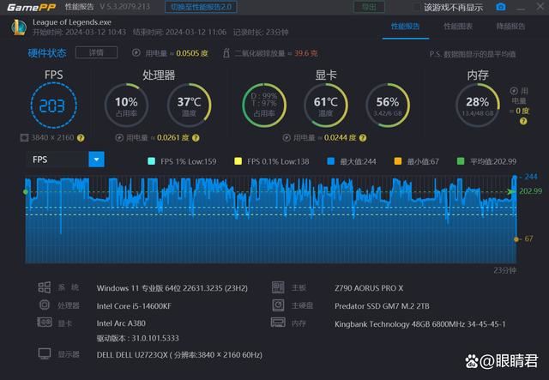549x380 pixels.
Task: Switch to the 性能报告 tab
Action: click(405, 27)
